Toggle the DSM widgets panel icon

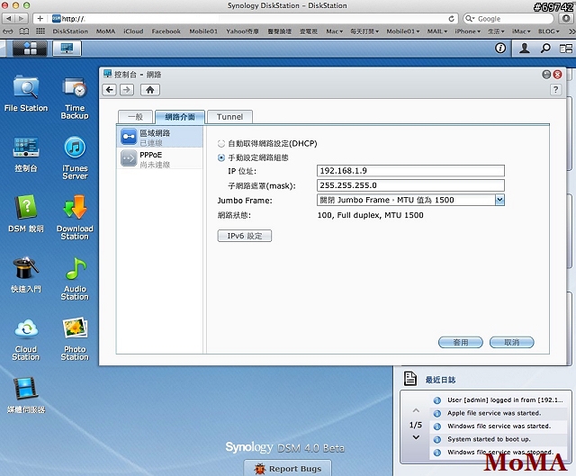click(566, 48)
